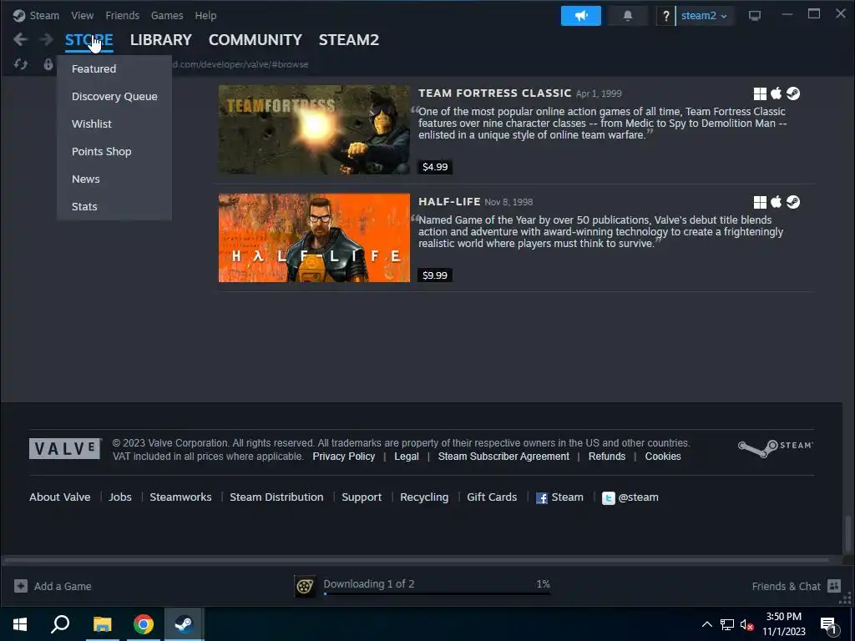Open the Cookies link

coord(663,457)
